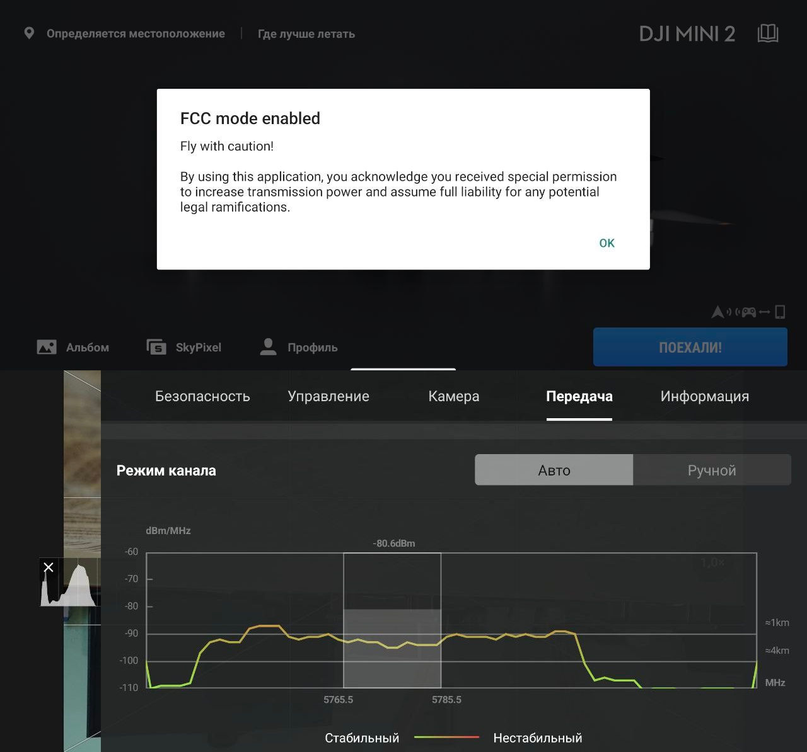Open the Профиль user icon
The width and height of the screenshot is (807, 752).
(268, 347)
